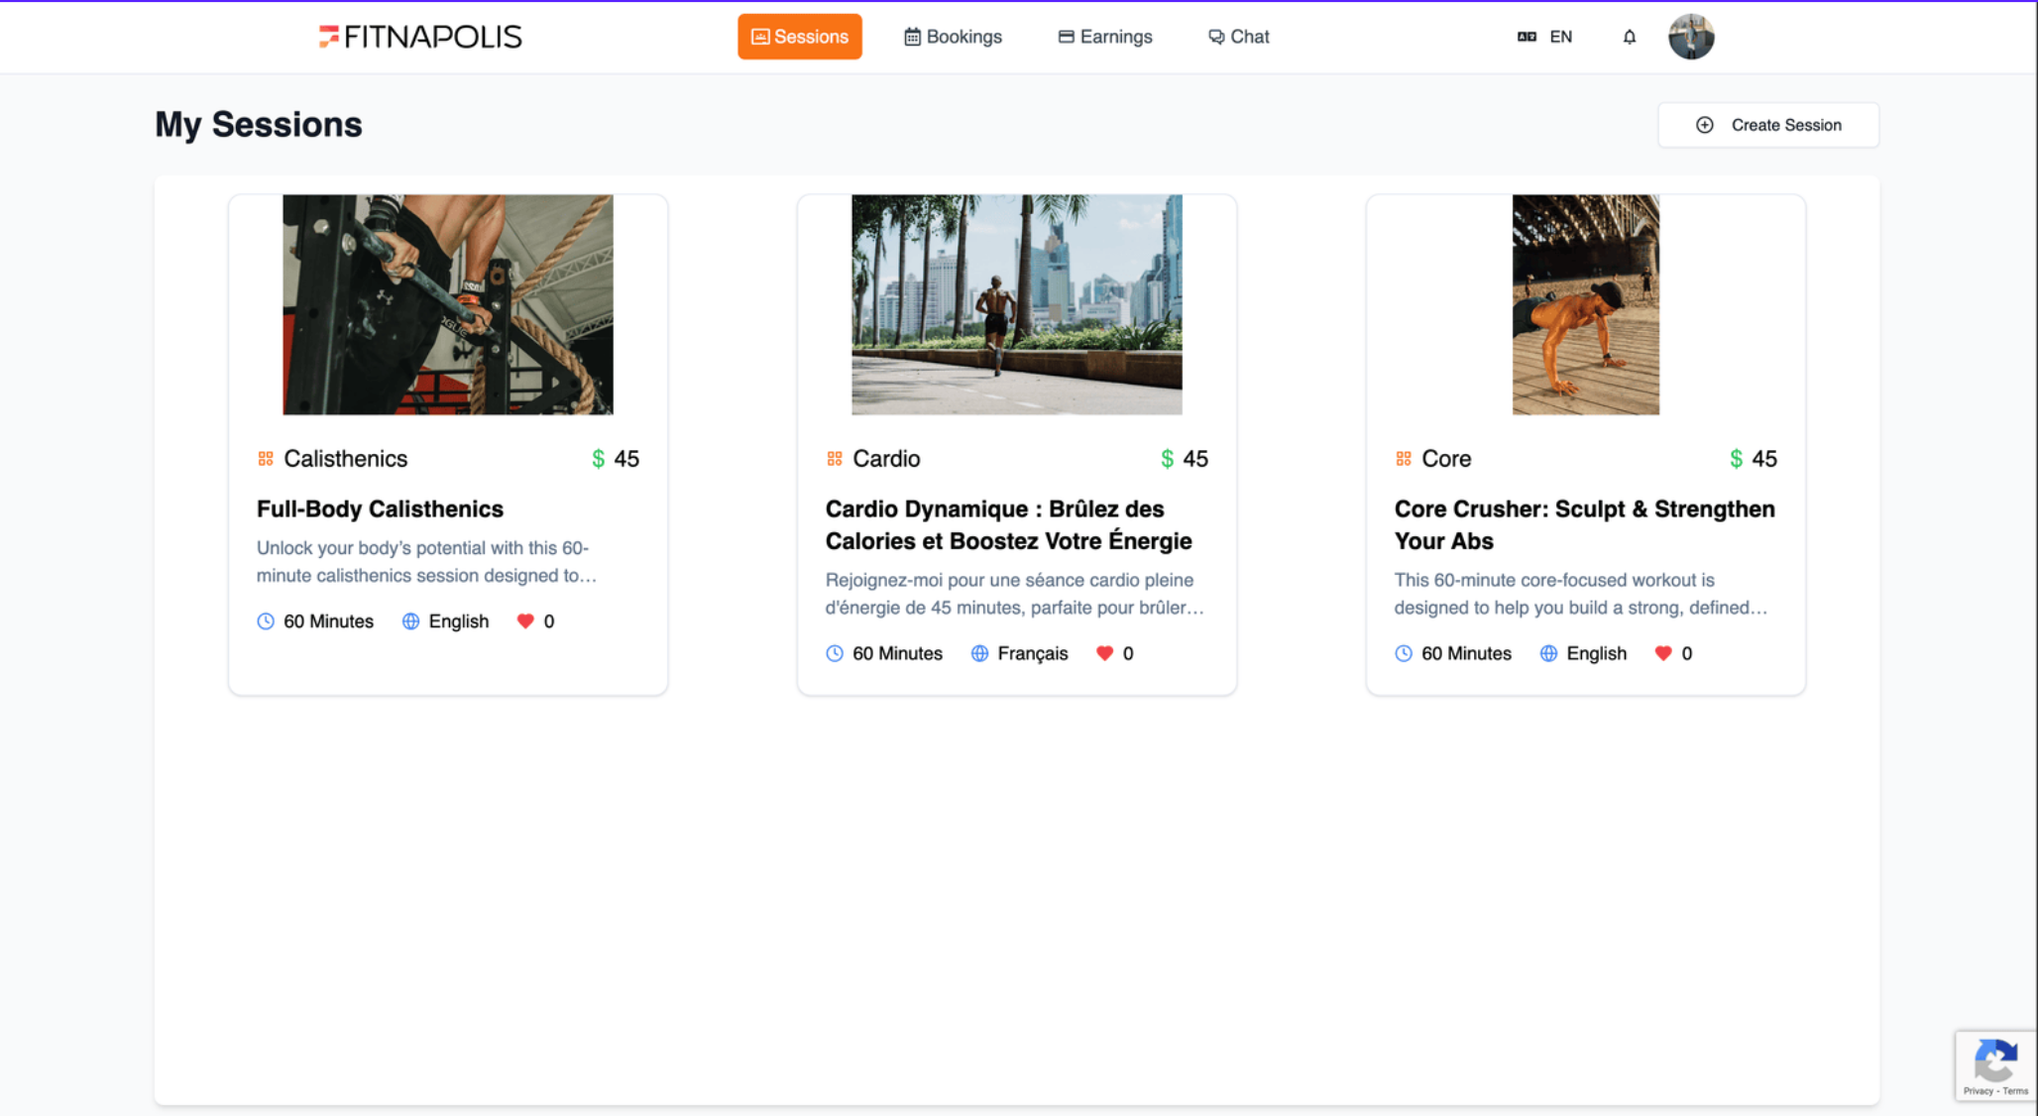Click the plus icon in Create Session
The width and height of the screenshot is (2038, 1116).
[x=1704, y=125]
